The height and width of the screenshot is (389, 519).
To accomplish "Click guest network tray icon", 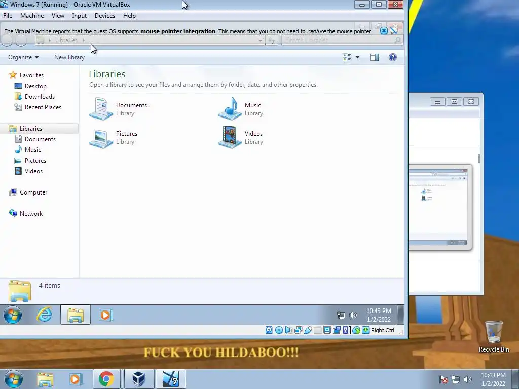I will (x=341, y=315).
